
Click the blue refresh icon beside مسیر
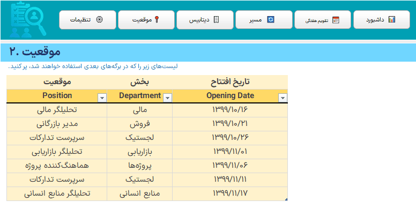click(x=271, y=20)
